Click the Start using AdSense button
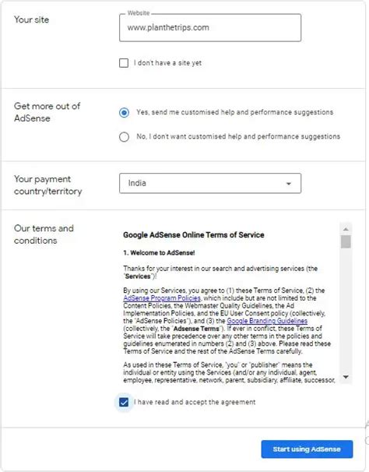This screenshot has width=369, height=472. [307, 449]
